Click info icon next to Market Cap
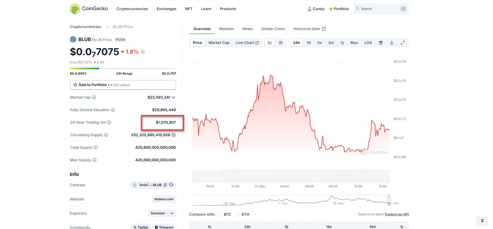This screenshot has width=493, height=229. 94,97
